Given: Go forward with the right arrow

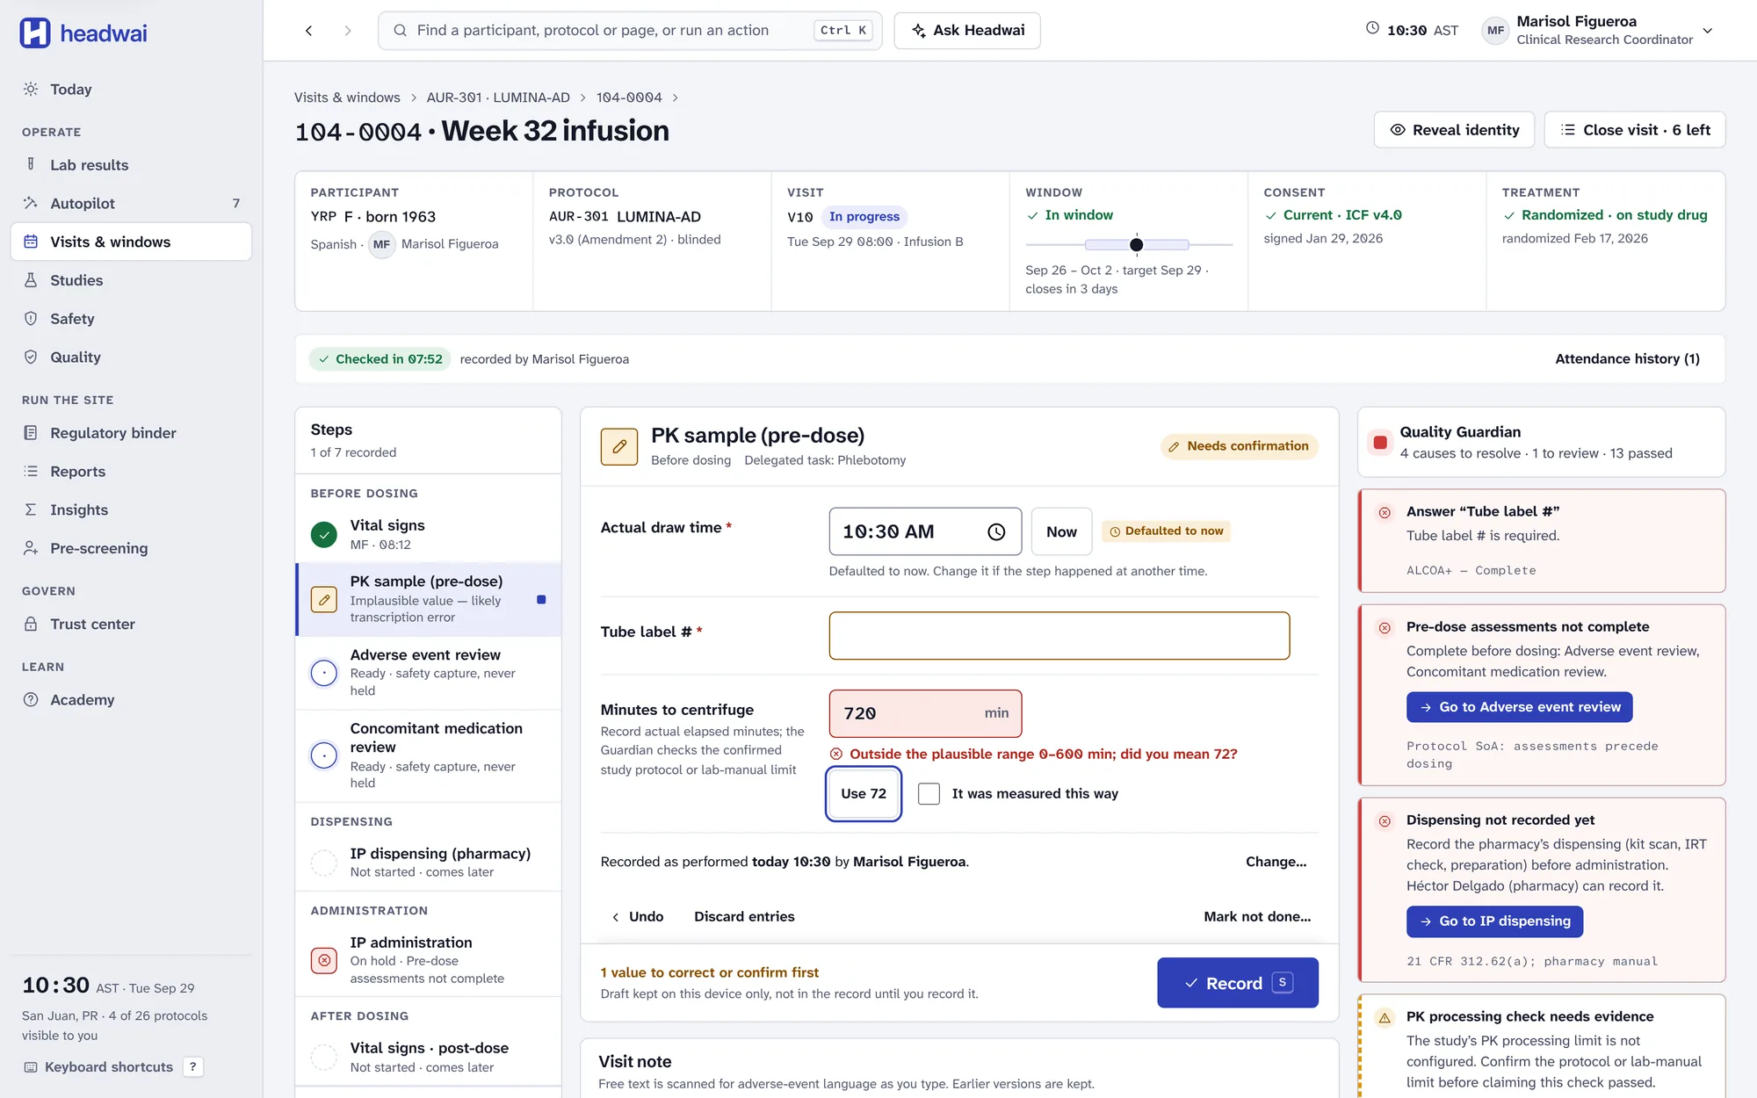Looking at the screenshot, I should (x=348, y=31).
